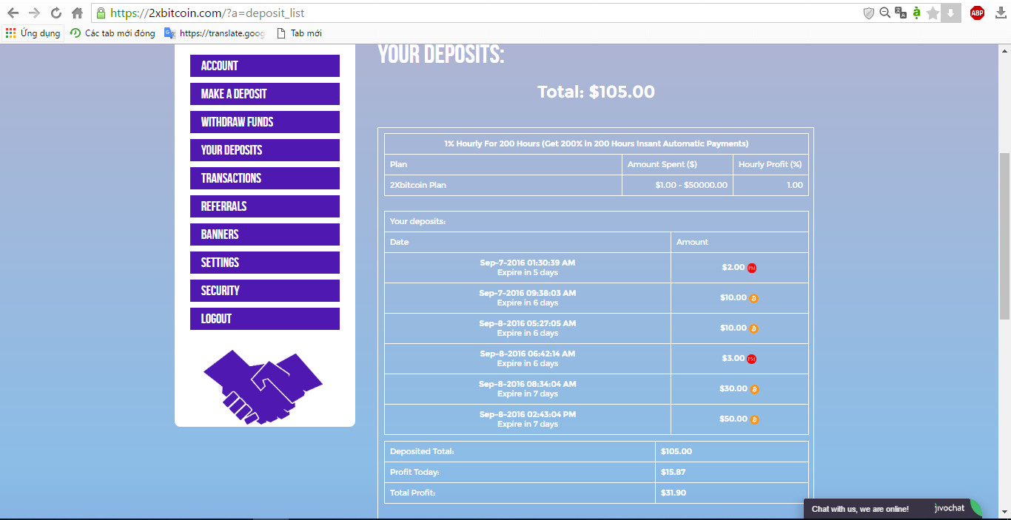Open the Transactions page
This screenshot has height=520, width=1011.
(265, 178)
